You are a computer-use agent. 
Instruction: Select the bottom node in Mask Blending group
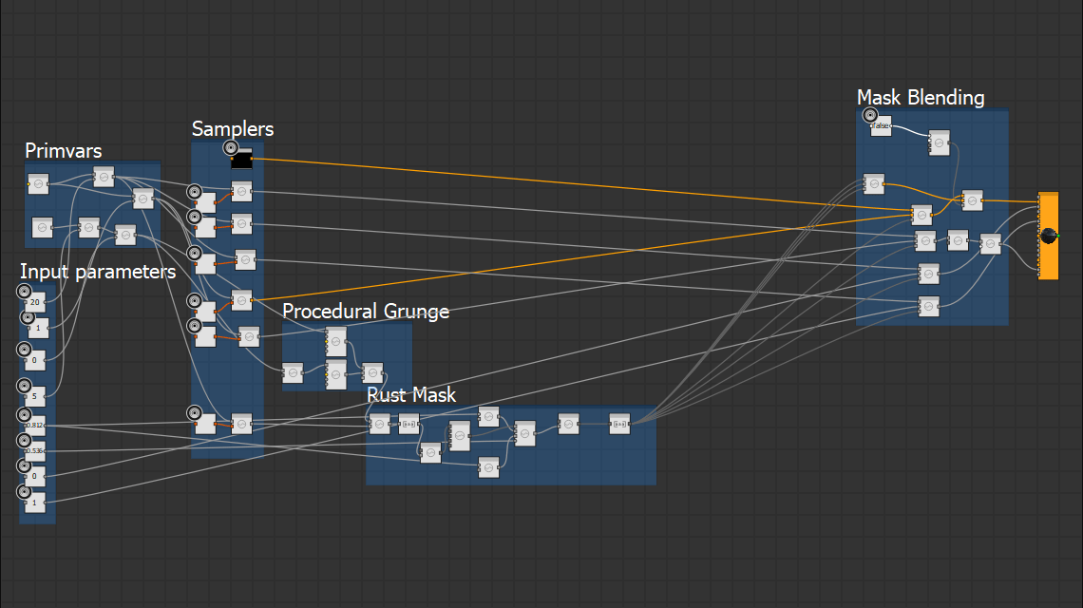[928, 306]
